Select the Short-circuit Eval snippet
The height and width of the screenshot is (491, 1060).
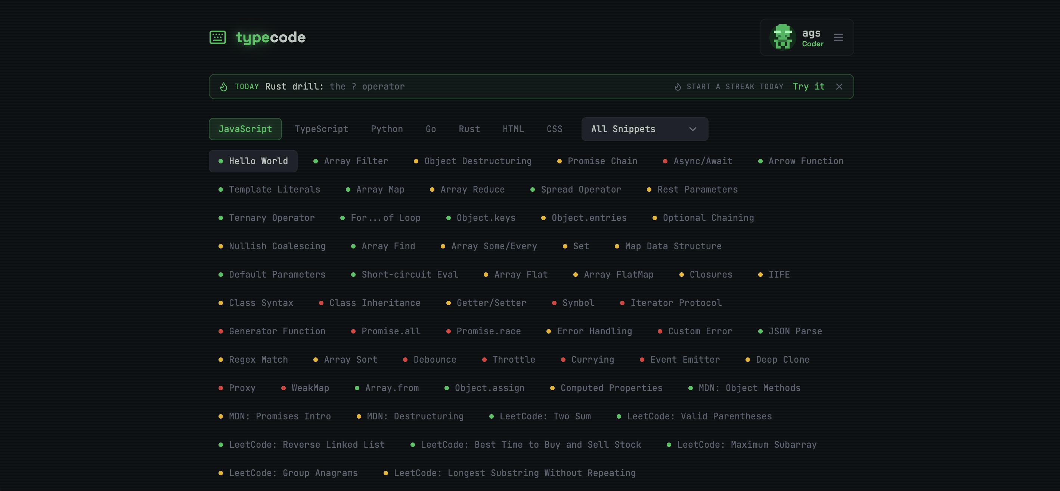click(x=405, y=275)
